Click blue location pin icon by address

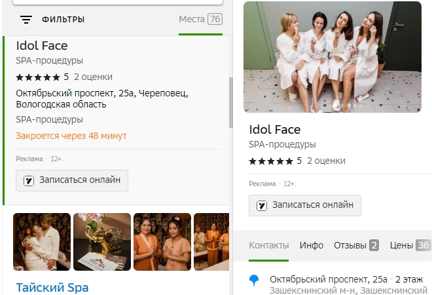254,281
